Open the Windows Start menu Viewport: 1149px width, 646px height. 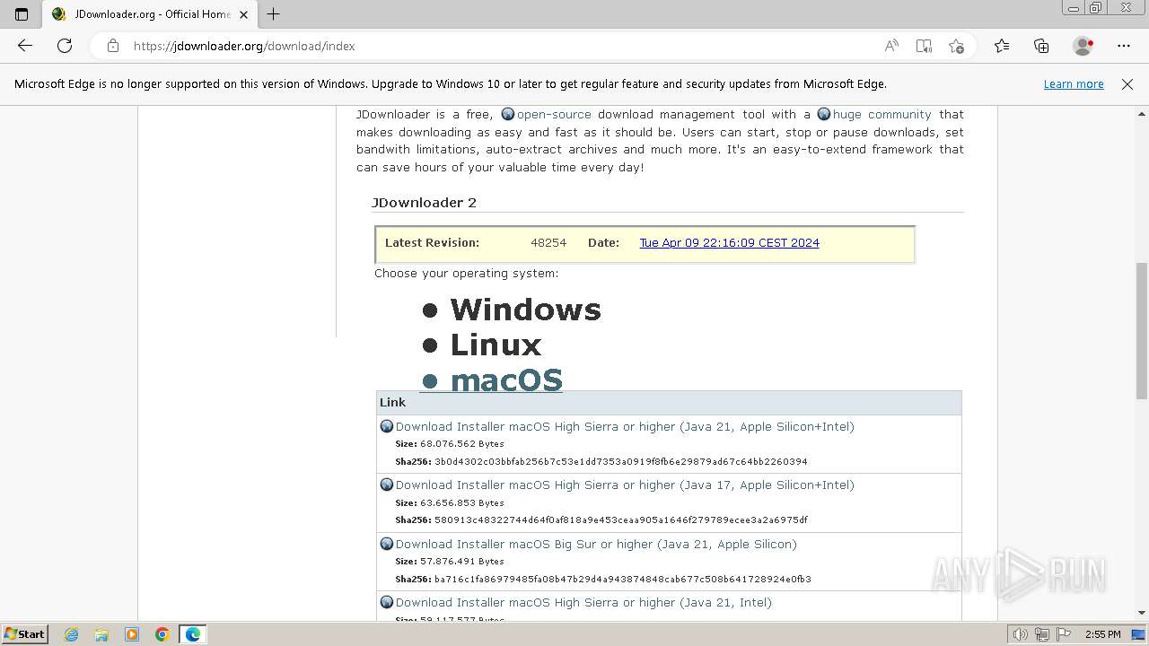24,634
